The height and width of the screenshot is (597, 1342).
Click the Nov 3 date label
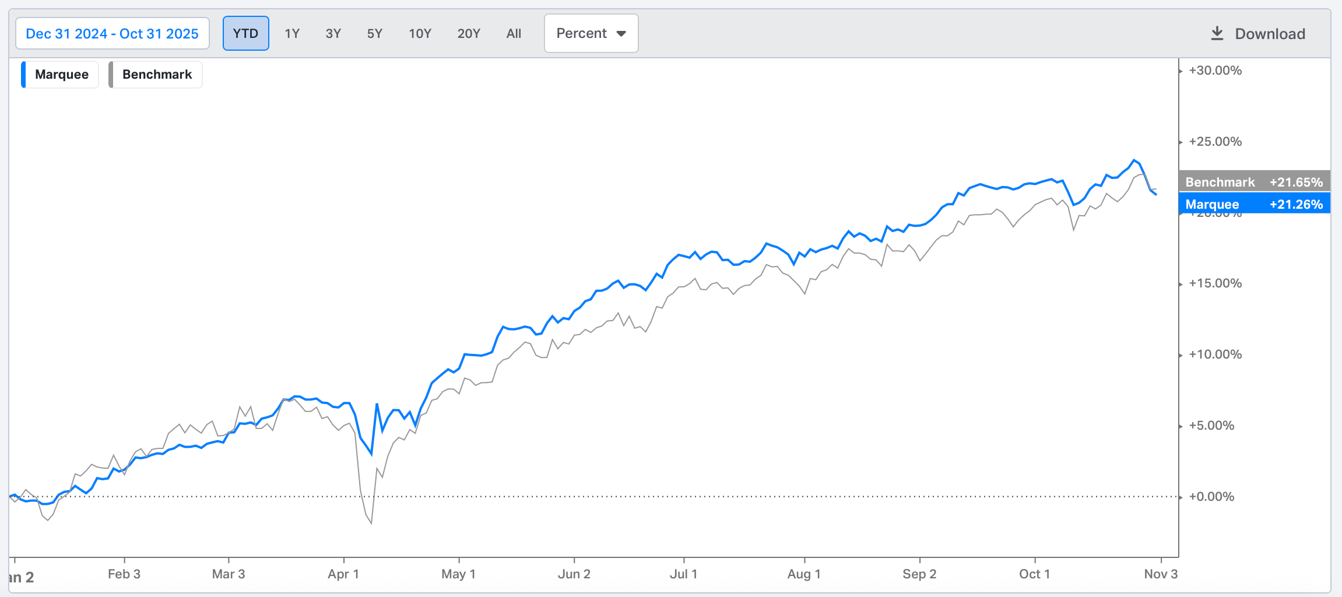[1161, 574]
